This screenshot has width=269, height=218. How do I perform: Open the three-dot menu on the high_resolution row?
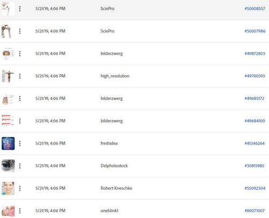click(20, 76)
